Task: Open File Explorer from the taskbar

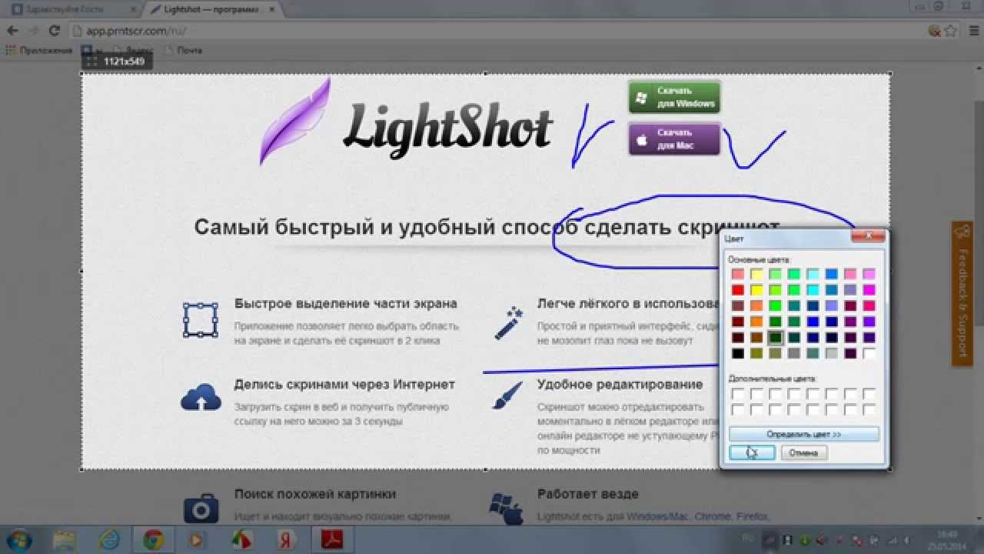Action: coord(66,539)
